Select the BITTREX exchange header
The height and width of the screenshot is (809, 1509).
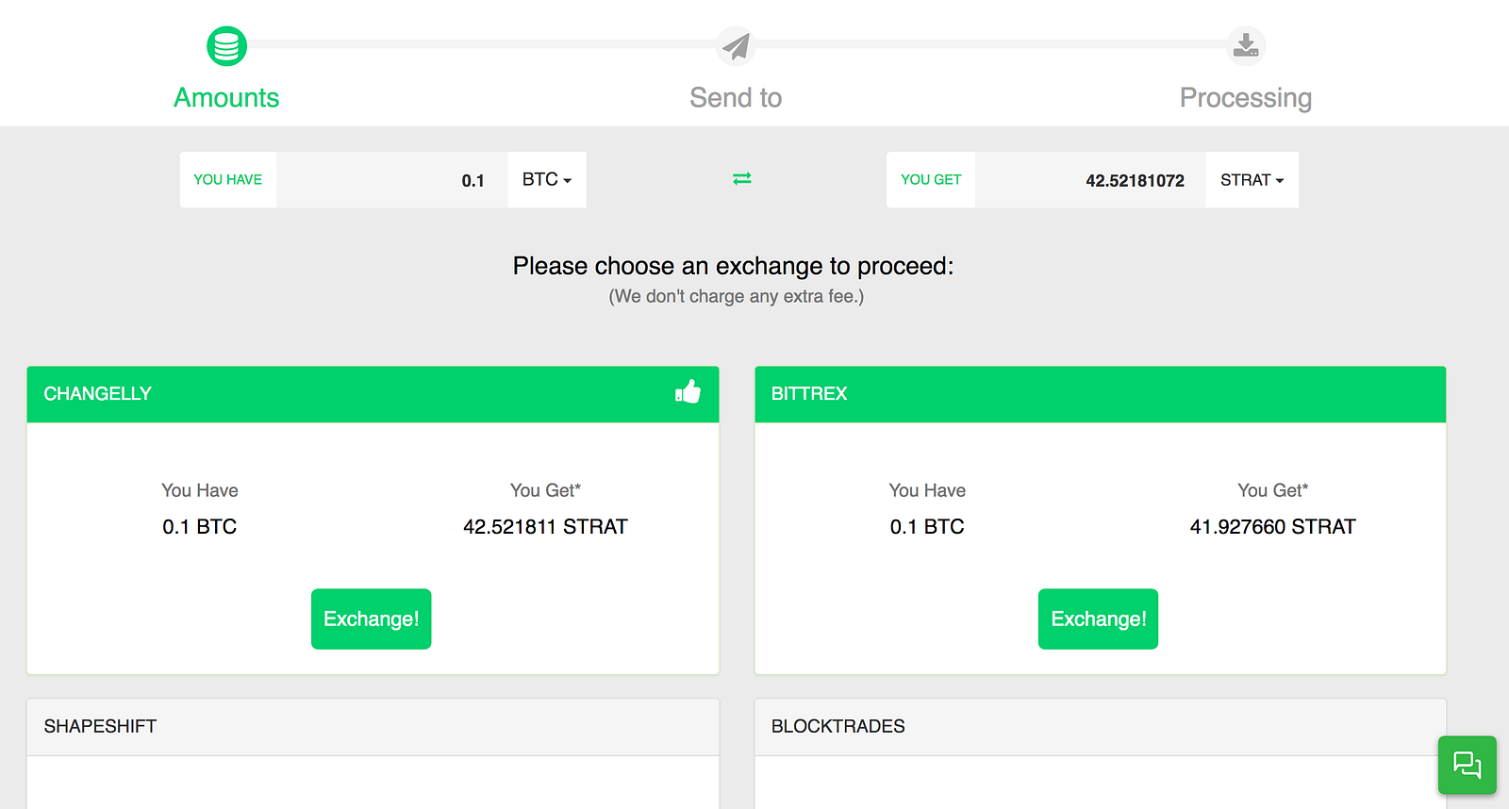pos(809,394)
